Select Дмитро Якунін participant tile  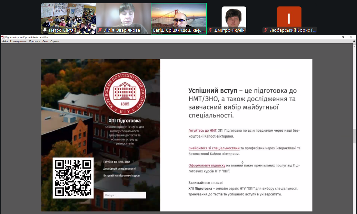click(x=234, y=19)
